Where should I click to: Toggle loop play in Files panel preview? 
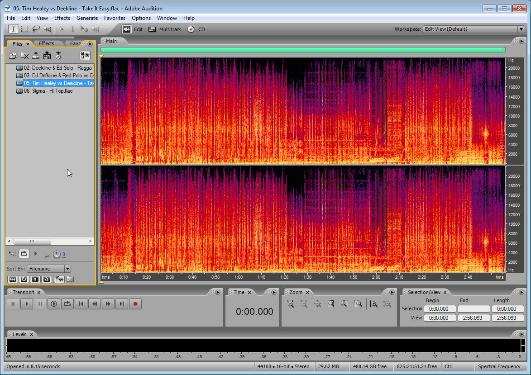24,254
